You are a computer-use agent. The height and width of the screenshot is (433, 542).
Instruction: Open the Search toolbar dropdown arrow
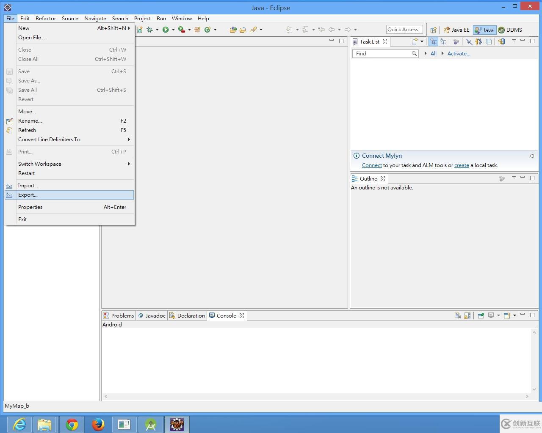(x=261, y=30)
